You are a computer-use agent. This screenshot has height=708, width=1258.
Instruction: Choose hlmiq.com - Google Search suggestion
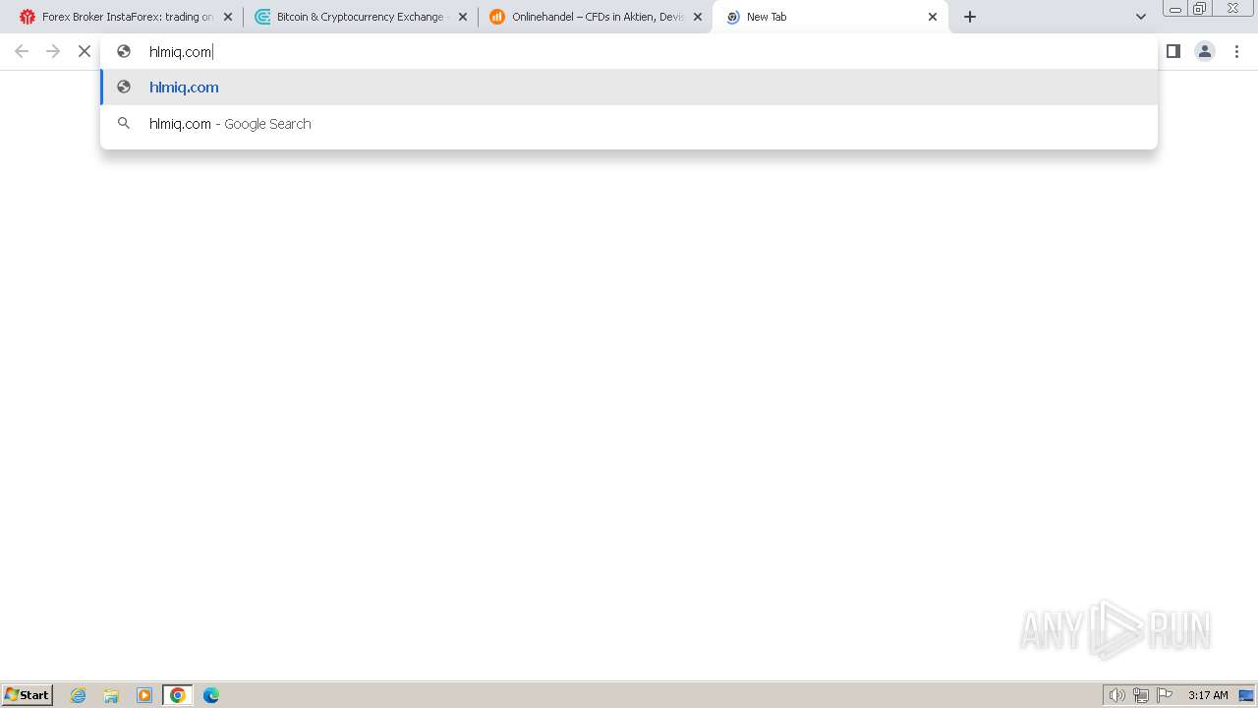[x=629, y=123]
